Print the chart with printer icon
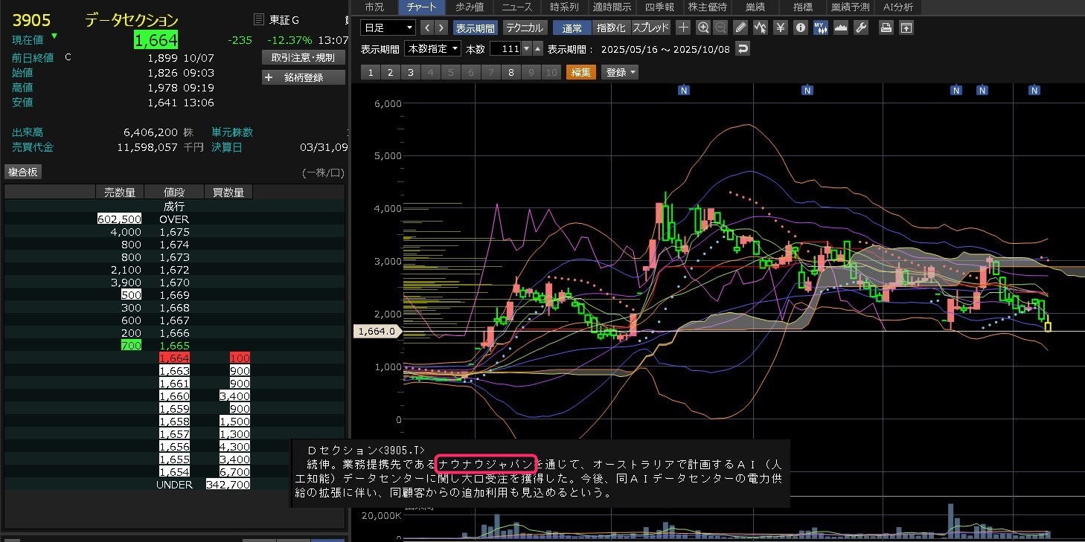This screenshot has height=542, width=1085. coord(886,28)
